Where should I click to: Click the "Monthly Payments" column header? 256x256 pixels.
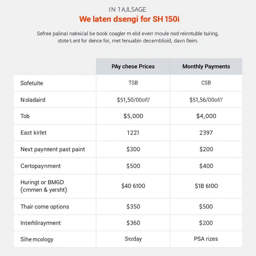click(x=206, y=66)
